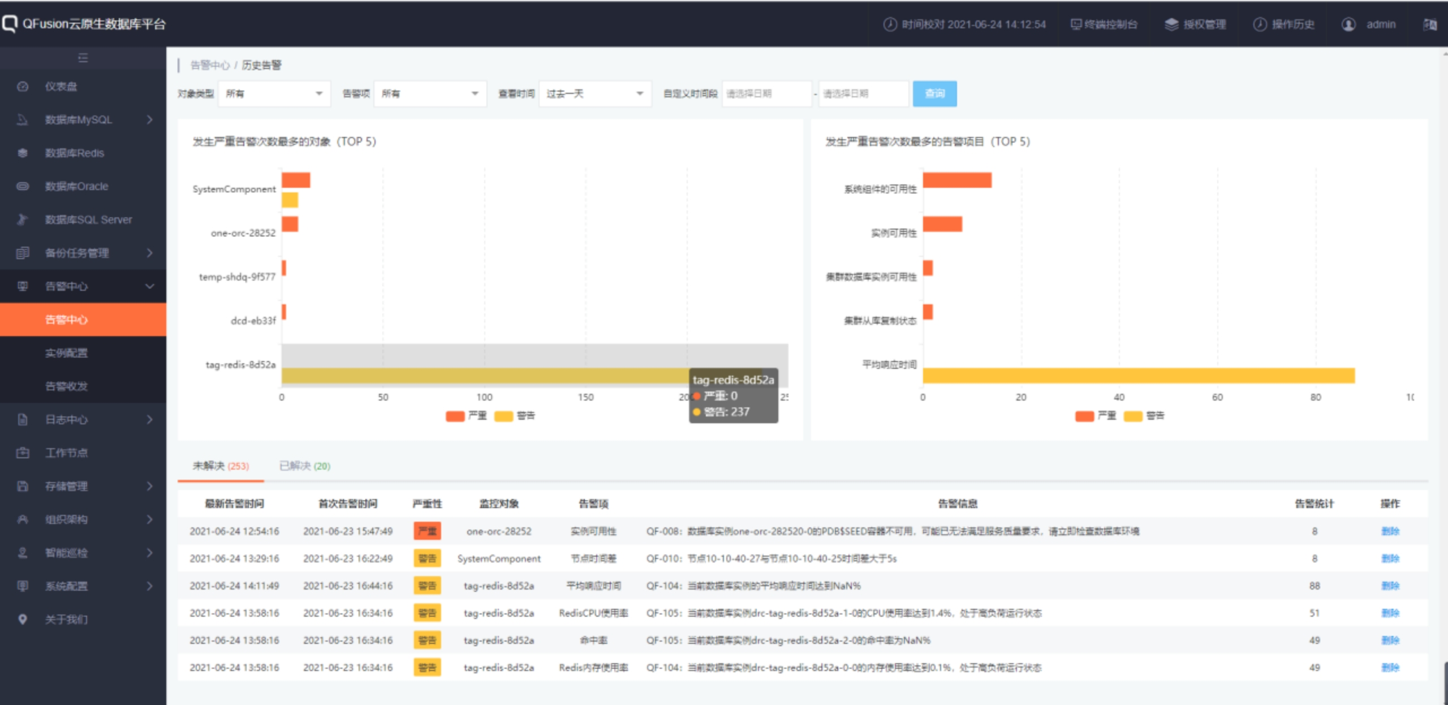Switch to the 未解决 (253) tab
This screenshot has width=1448, height=705.
coord(221,466)
